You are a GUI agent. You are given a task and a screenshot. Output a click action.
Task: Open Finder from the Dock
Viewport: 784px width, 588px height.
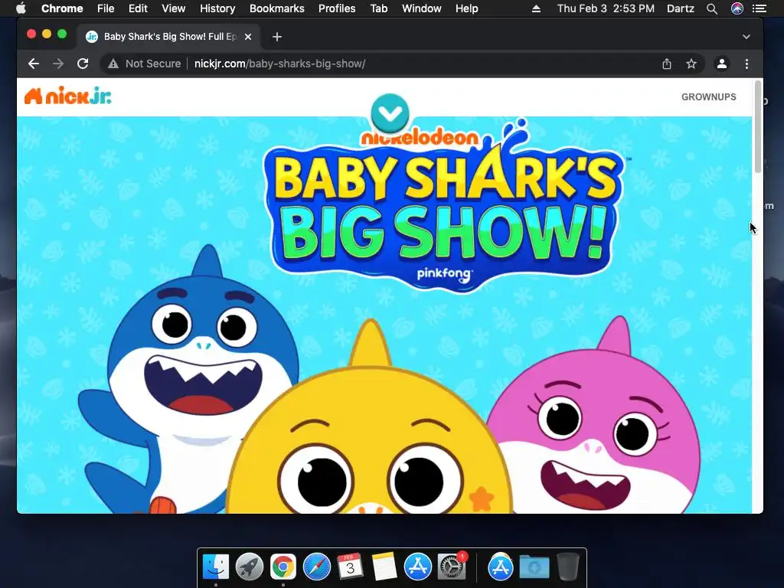pyautogui.click(x=216, y=567)
